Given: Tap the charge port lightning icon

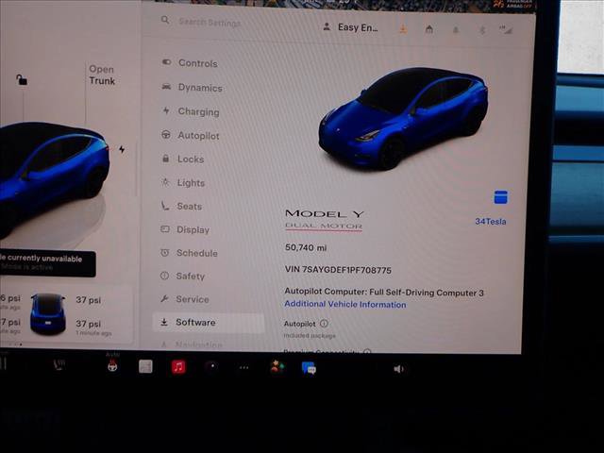Looking at the screenshot, I should [x=122, y=149].
